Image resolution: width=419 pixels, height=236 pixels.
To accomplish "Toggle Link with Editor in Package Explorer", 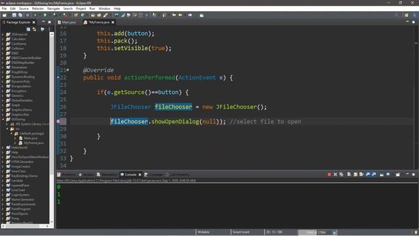I will pos(34,29).
